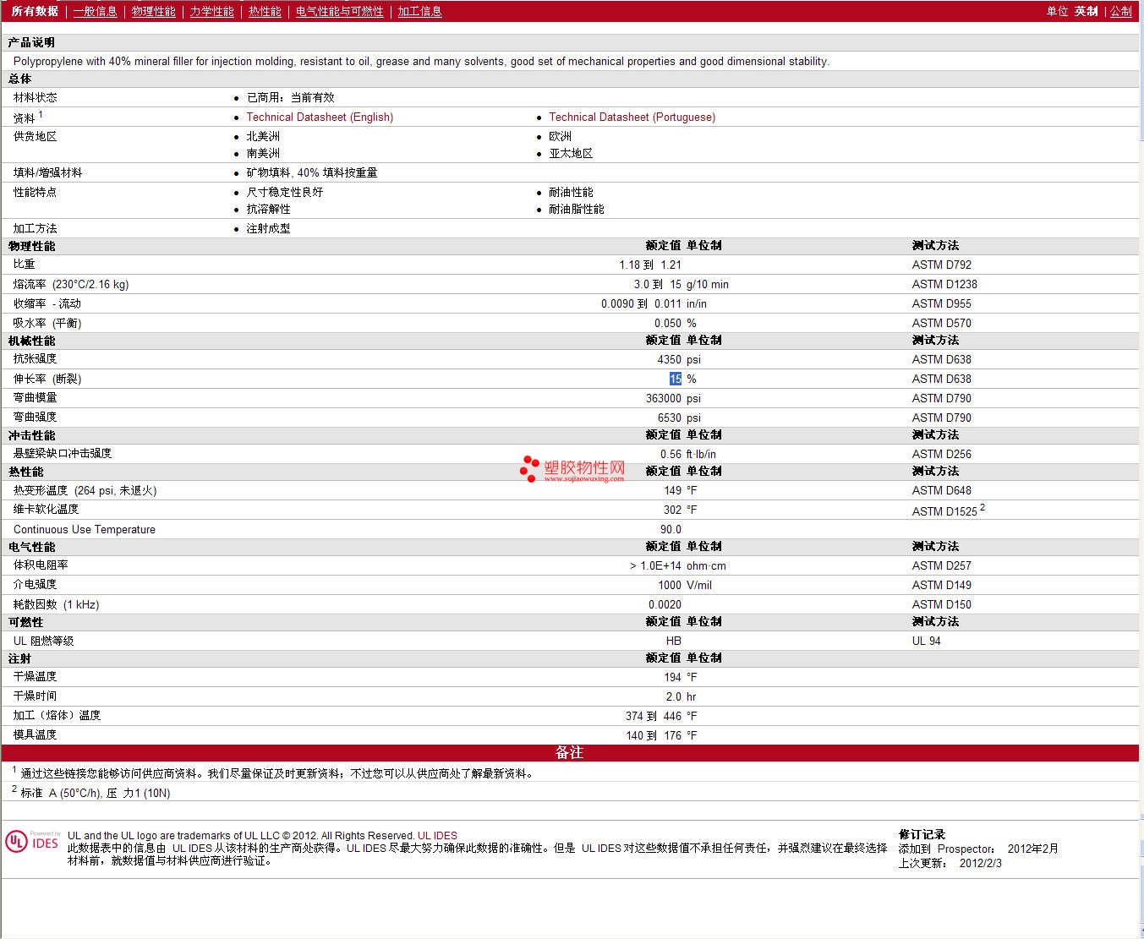
Task: Open Technical Datasheet (English) link
Action: click(x=320, y=117)
